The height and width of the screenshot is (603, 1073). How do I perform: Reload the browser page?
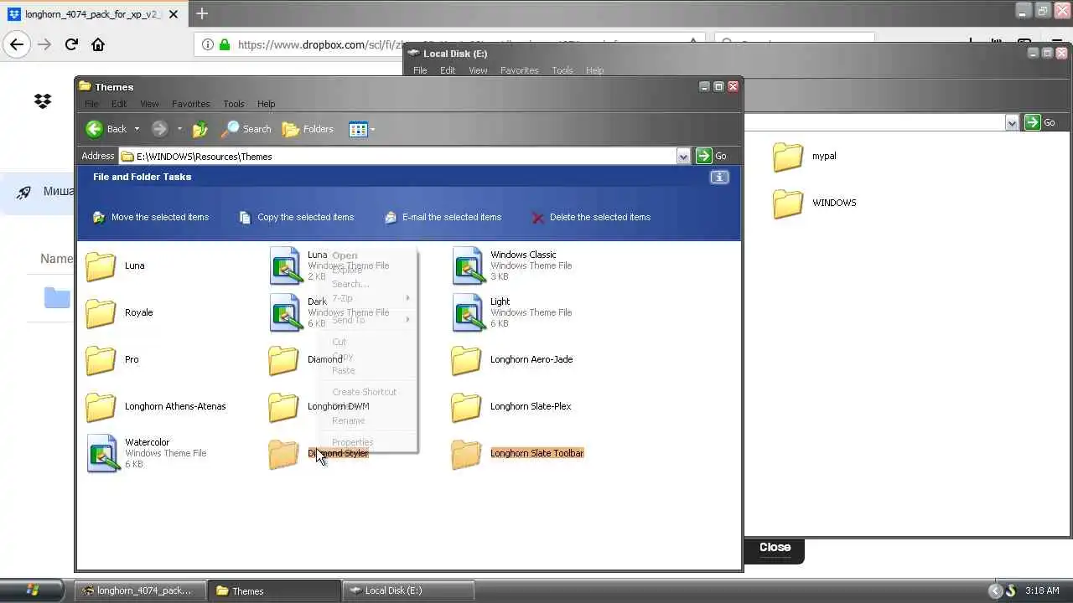click(x=71, y=44)
